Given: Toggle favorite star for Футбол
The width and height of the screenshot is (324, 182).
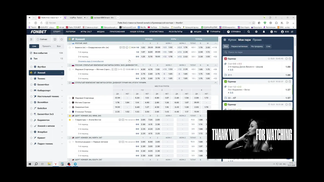Looking at the screenshot, I should (x=31, y=67).
